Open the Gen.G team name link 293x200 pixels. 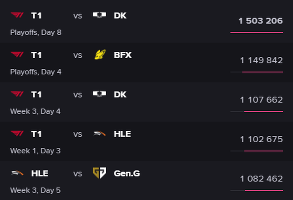point(127,173)
